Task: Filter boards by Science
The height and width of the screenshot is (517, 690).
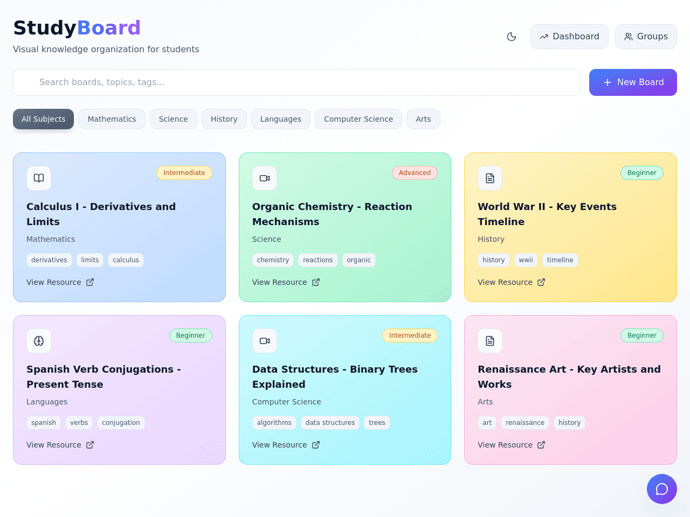Action: 173,119
